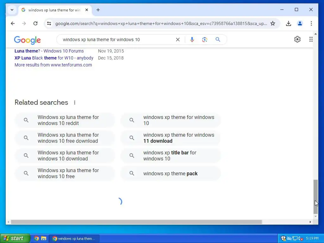324x243 pixels.
Task: Click the forward navigation arrow
Action: 24,23
